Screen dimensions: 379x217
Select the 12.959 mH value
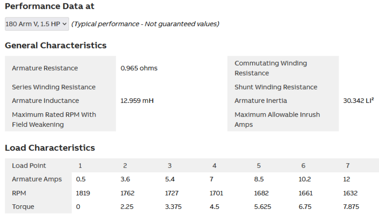pyautogui.click(x=137, y=101)
